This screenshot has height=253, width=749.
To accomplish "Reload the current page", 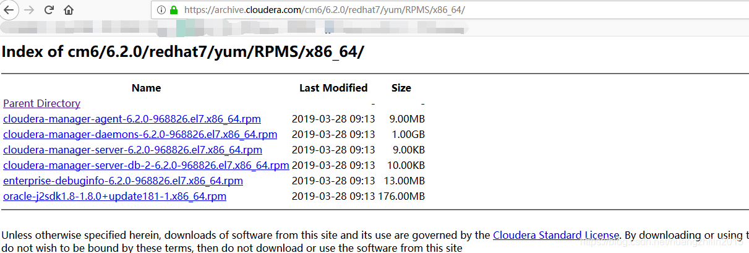I will point(49,10).
